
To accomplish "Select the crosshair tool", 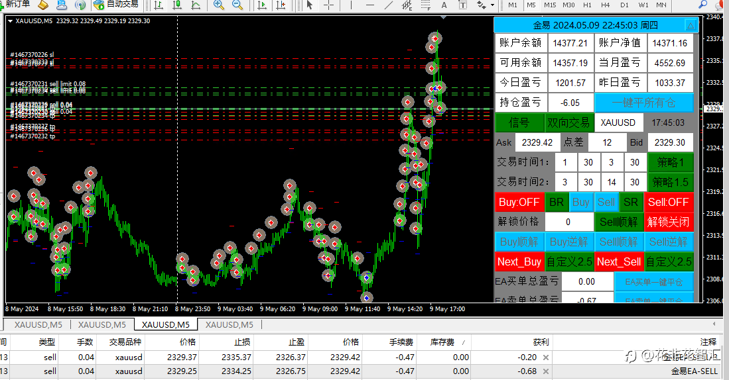I will pyautogui.click(x=329, y=5).
